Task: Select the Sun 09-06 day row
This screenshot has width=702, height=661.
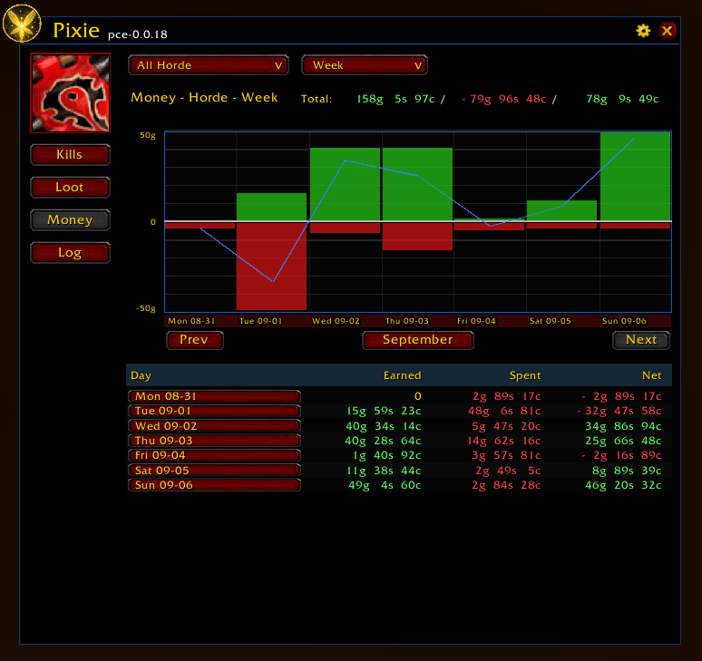Action: click(214, 485)
